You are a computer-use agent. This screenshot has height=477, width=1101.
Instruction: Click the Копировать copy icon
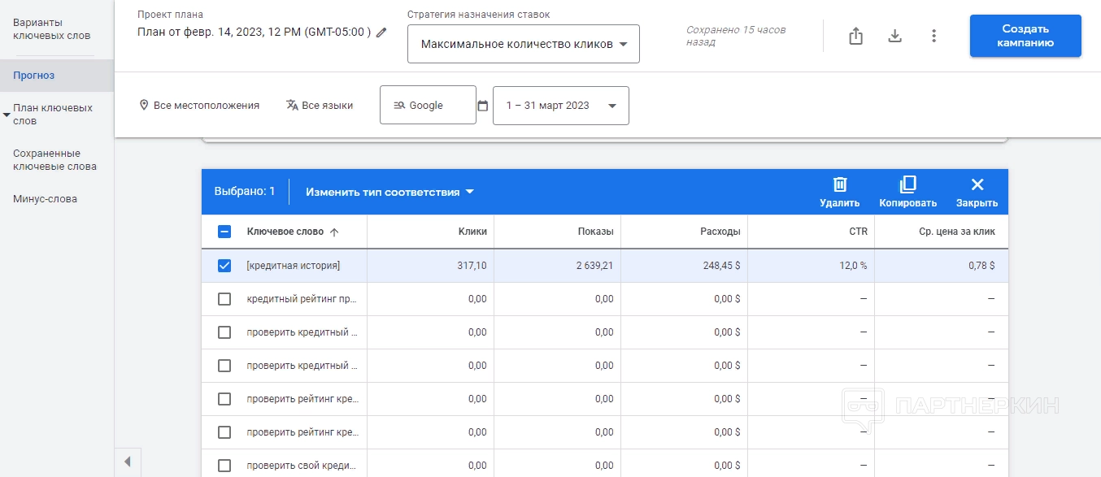tap(907, 185)
